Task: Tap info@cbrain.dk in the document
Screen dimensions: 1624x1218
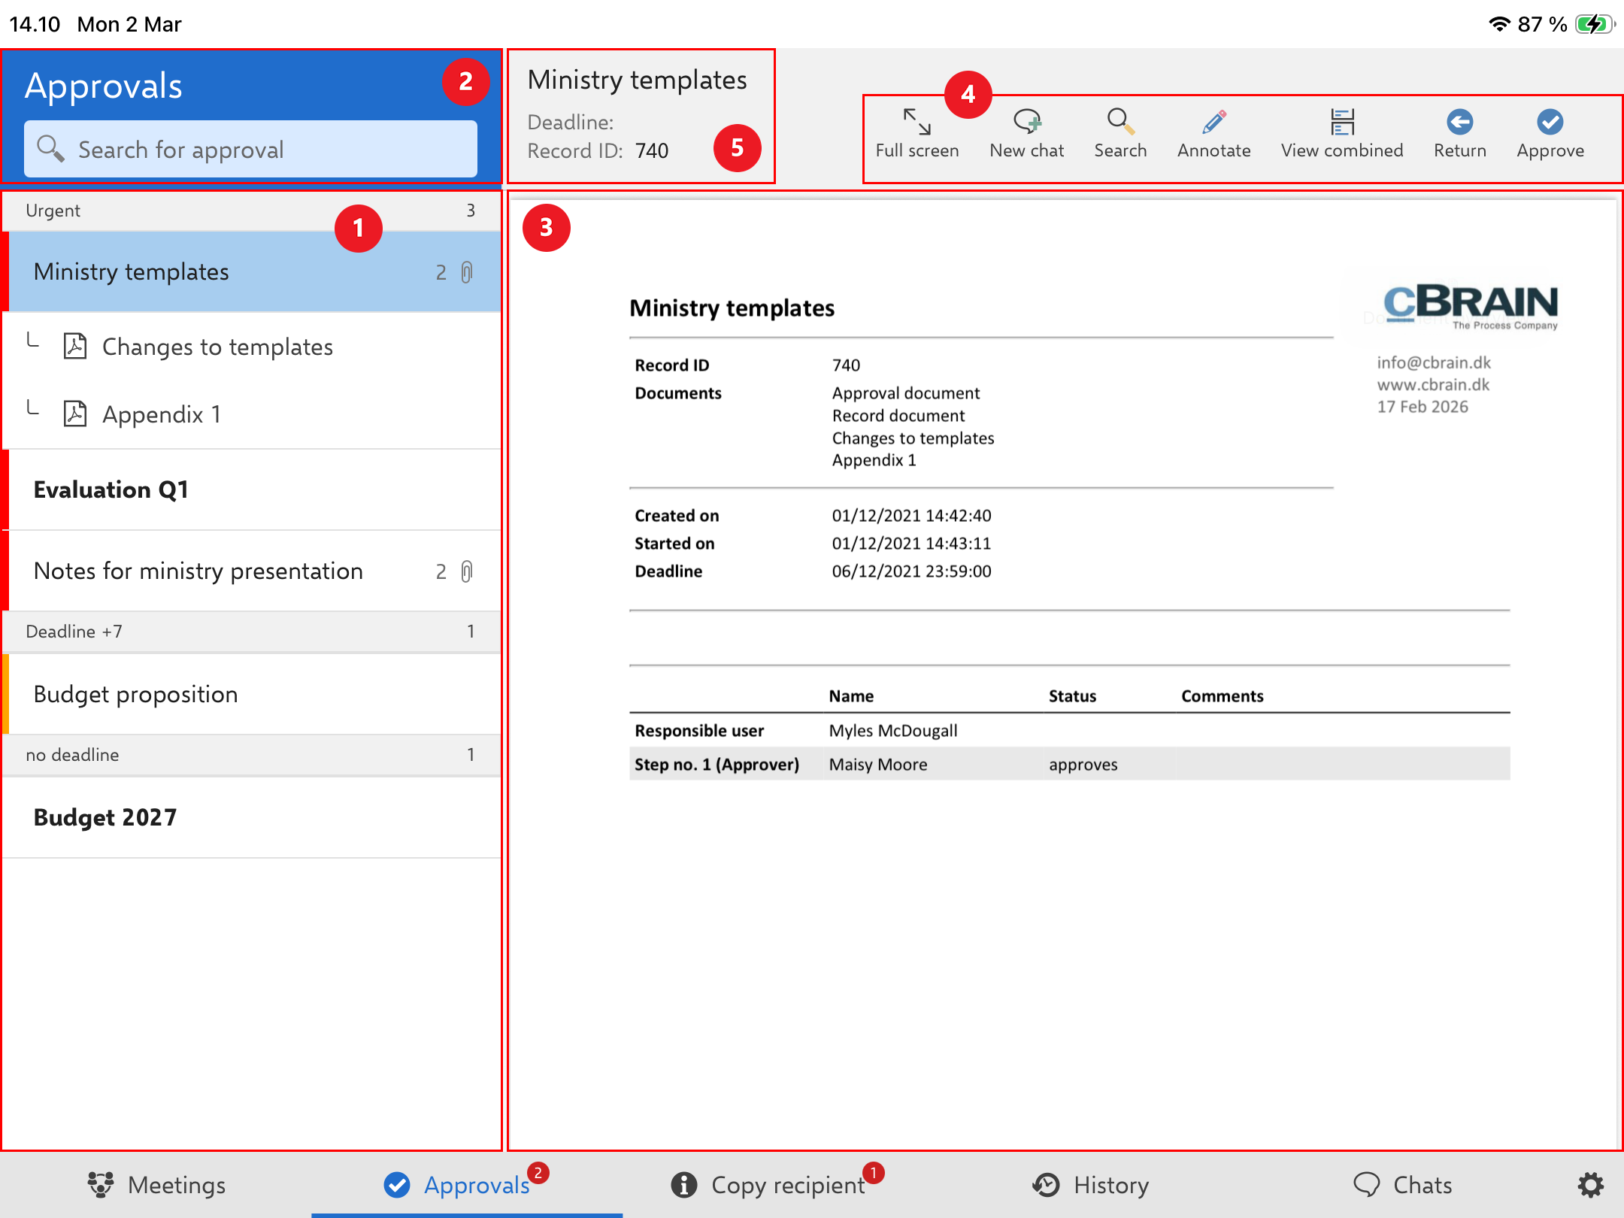Action: point(1434,362)
